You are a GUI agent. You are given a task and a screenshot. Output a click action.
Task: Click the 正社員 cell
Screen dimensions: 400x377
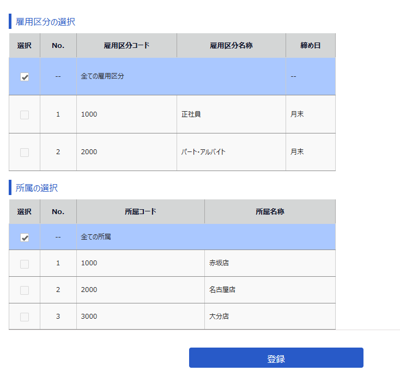point(231,114)
